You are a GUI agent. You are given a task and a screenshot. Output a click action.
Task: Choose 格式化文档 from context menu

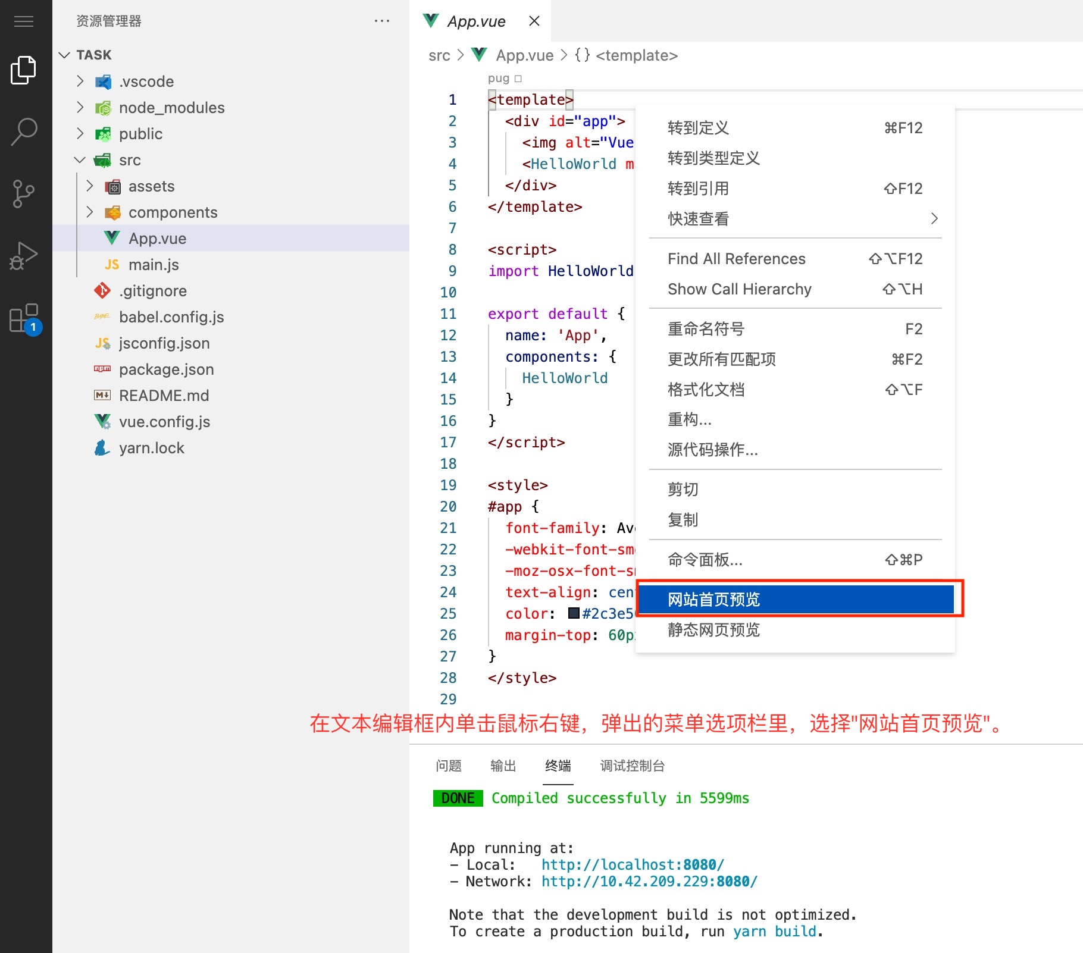point(706,390)
